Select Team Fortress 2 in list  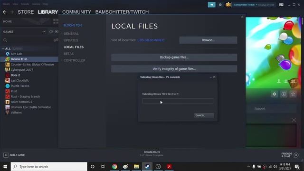click(21, 102)
